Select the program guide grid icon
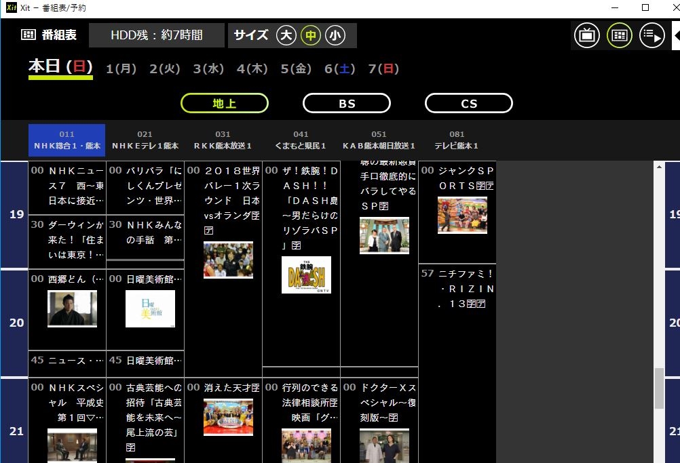 [620, 35]
